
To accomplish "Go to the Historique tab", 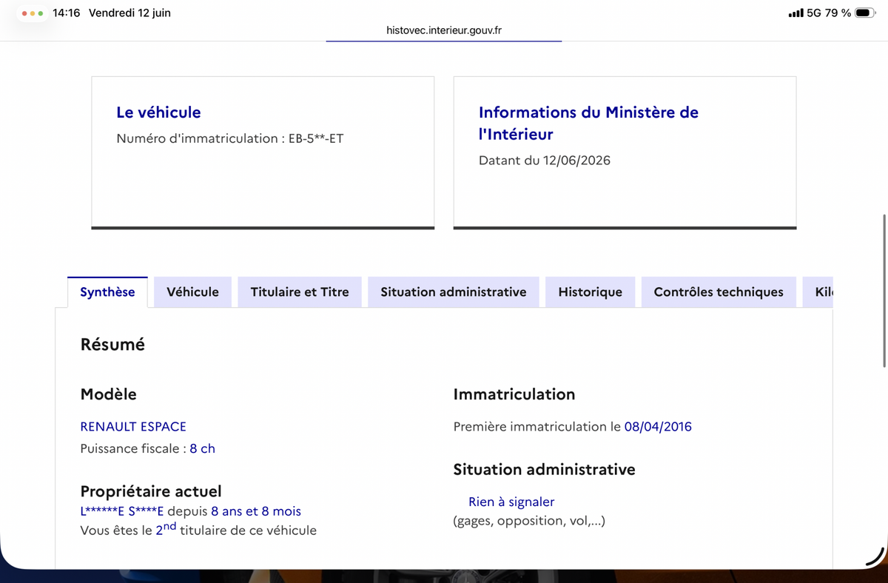I will [590, 291].
